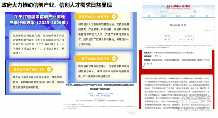Click the speaker icon beside 三是应用推广破冰行动

tap(49, 69)
